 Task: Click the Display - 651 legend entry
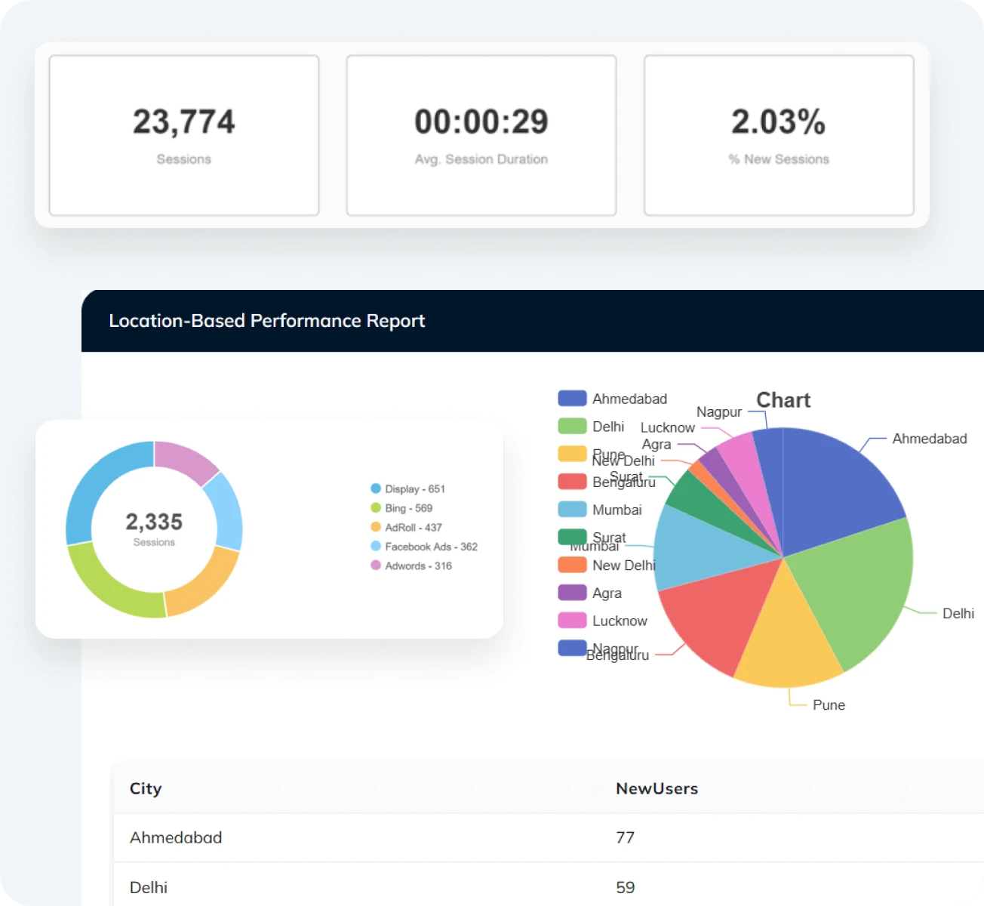pos(407,488)
